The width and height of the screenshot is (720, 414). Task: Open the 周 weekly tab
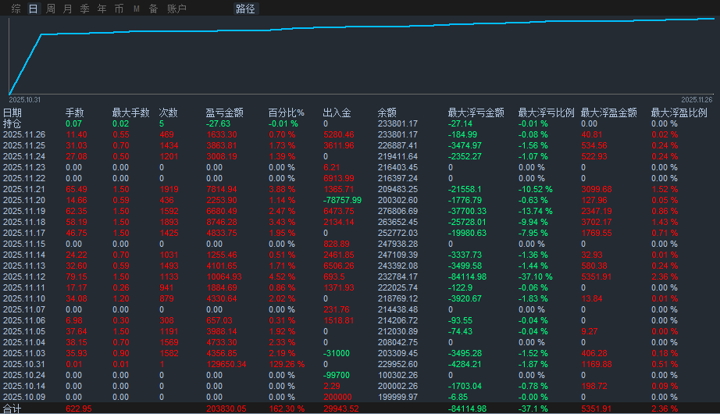coord(51,9)
